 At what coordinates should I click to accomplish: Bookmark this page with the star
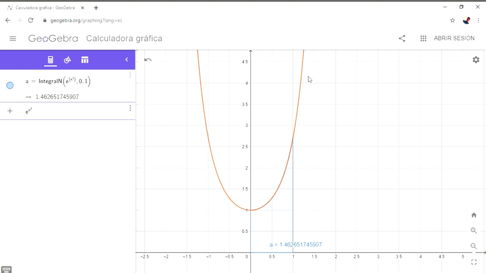pos(452,20)
